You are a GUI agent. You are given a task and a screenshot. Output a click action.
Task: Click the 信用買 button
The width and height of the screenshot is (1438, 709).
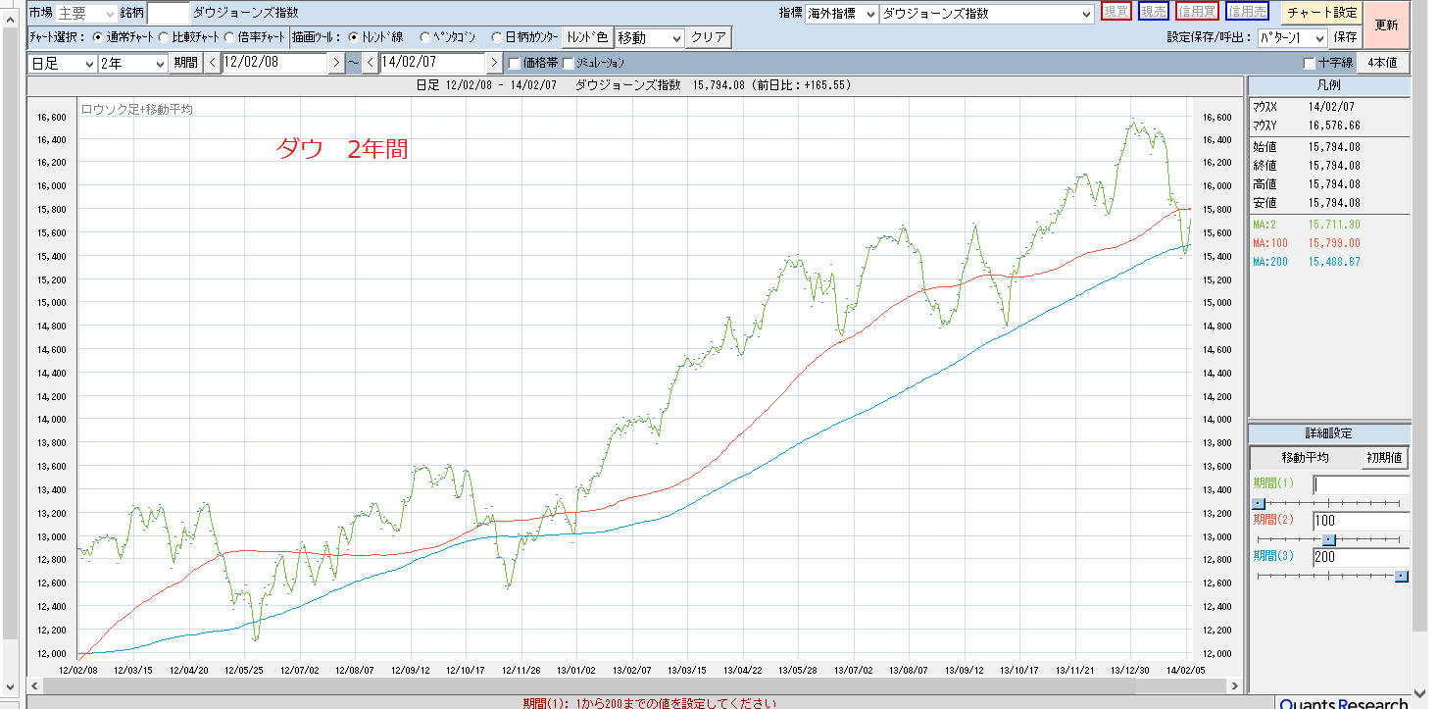(1197, 12)
